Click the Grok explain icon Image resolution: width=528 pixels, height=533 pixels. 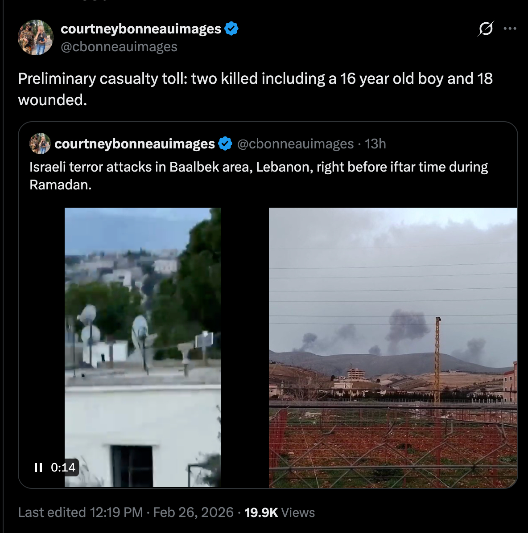coord(485,29)
